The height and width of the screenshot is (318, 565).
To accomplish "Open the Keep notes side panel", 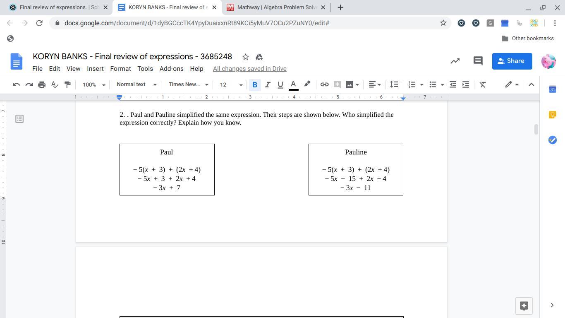I will [552, 115].
